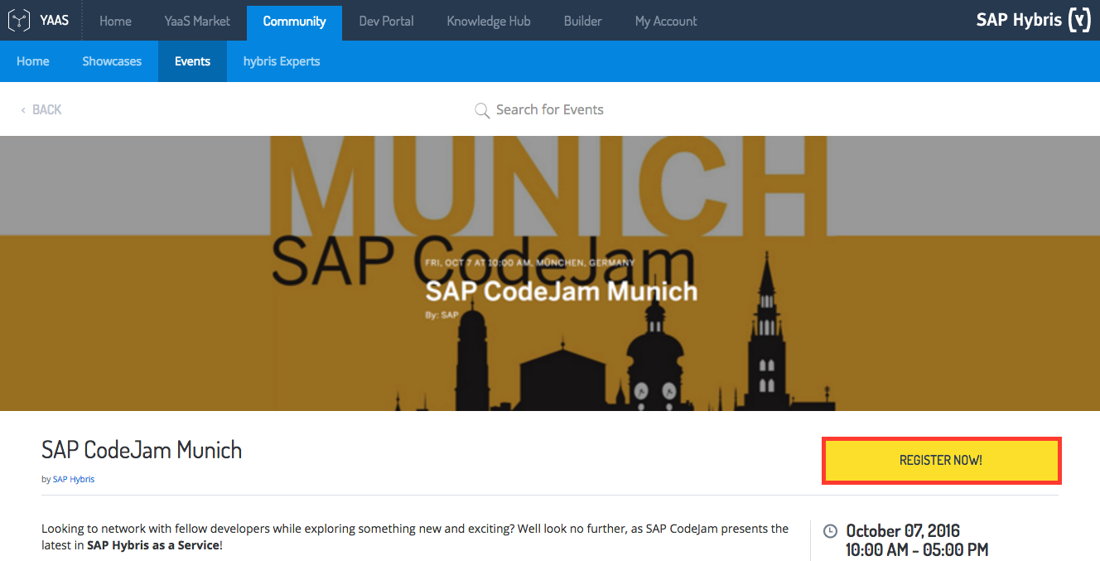Click the FRI, OCT 7 banner date line
Image resolution: width=1100 pixels, height=561 pixels.
tap(530, 262)
